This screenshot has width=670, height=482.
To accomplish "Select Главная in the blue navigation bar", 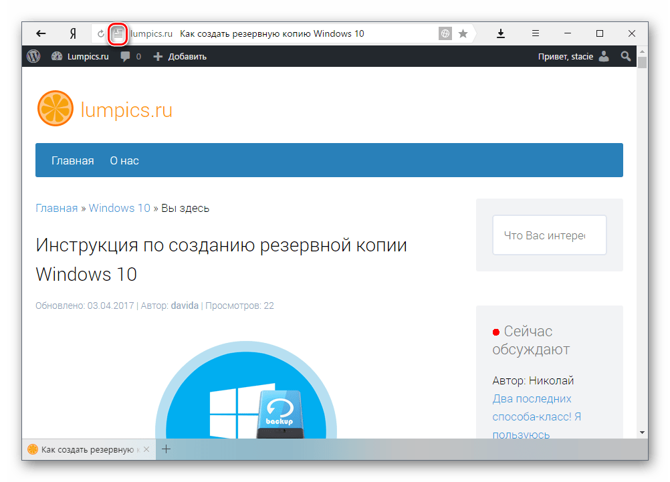I will point(72,160).
